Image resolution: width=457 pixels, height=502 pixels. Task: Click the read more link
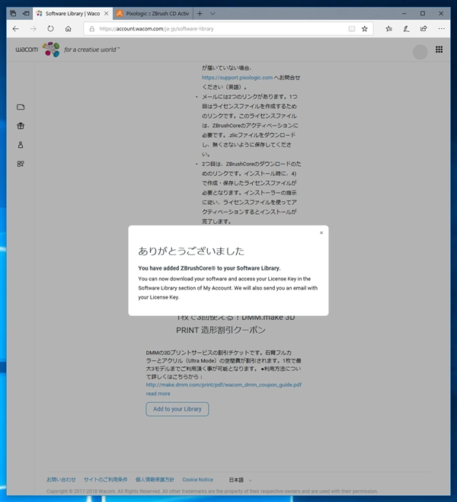[158, 394]
